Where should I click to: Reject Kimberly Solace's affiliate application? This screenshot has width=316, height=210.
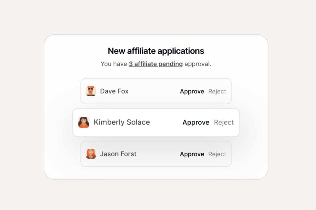click(x=224, y=122)
